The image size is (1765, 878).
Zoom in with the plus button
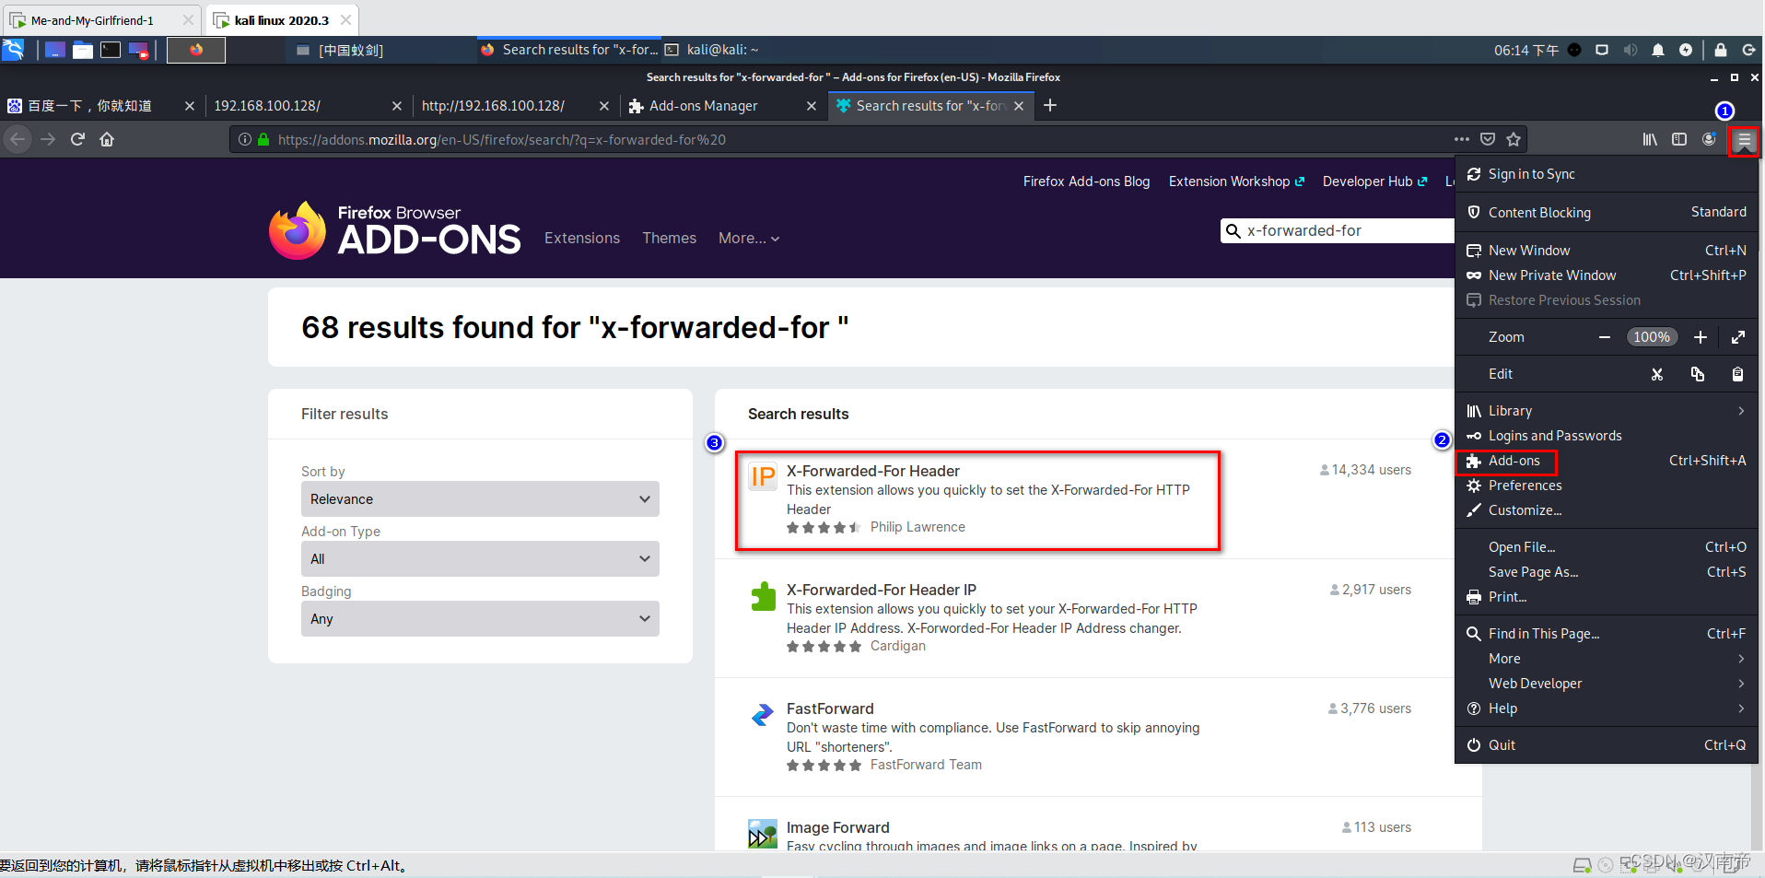coord(1701,337)
